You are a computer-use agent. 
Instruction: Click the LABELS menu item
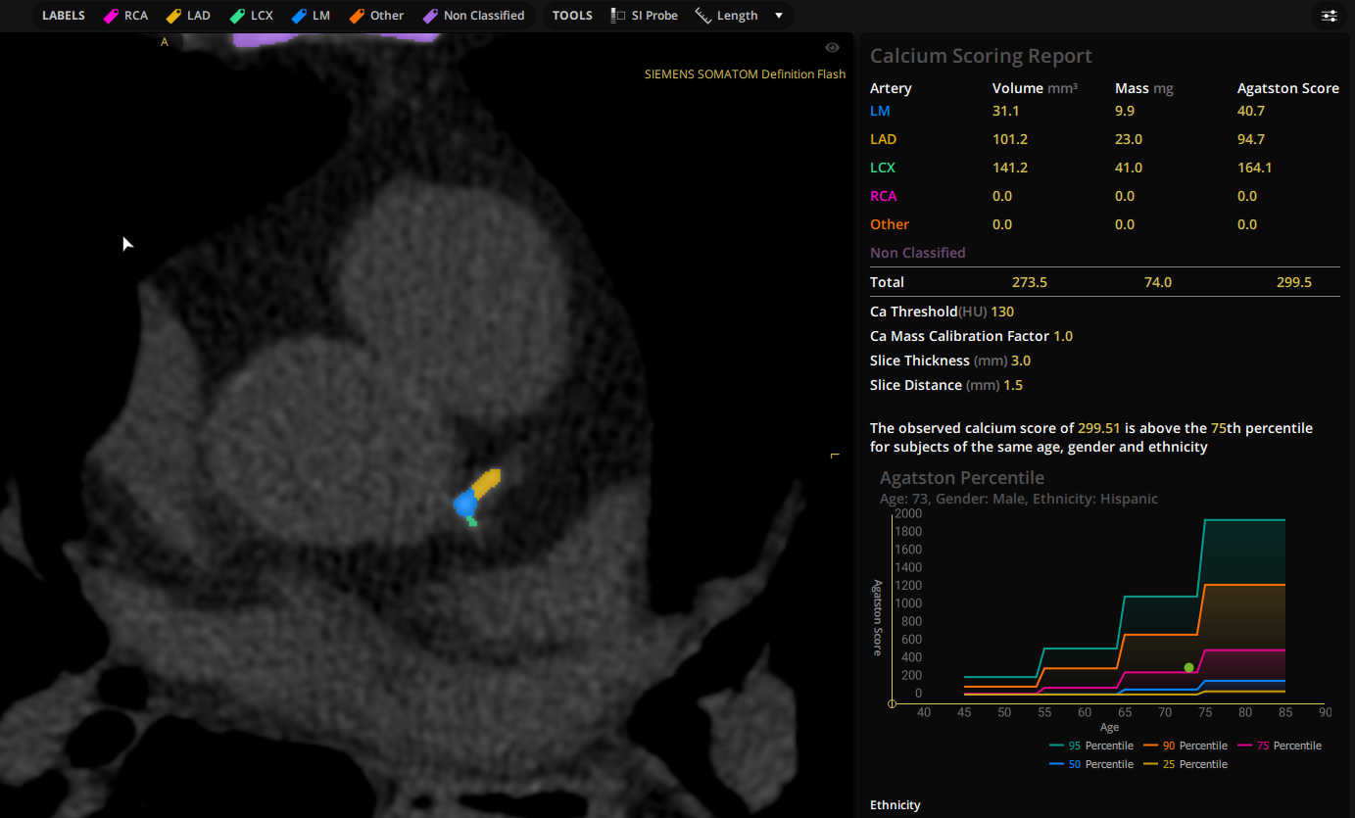(63, 15)
